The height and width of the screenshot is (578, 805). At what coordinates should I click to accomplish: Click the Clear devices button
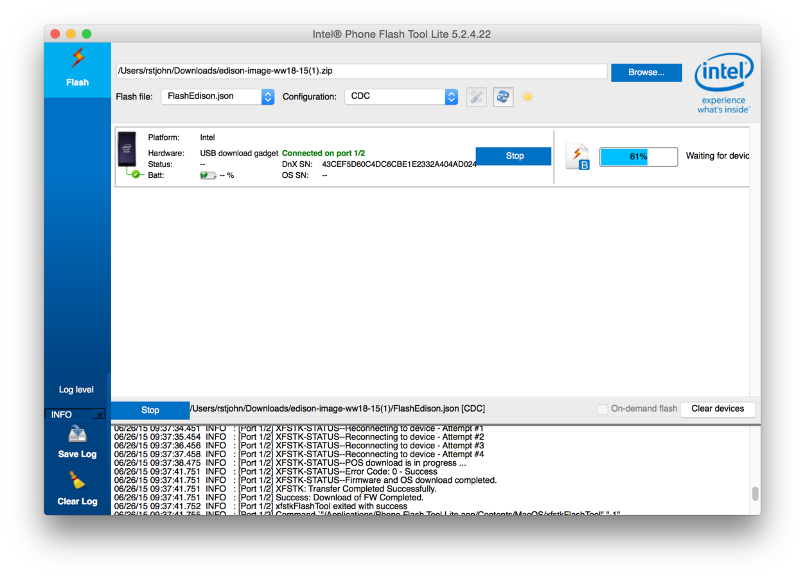[x=718, y=409]
